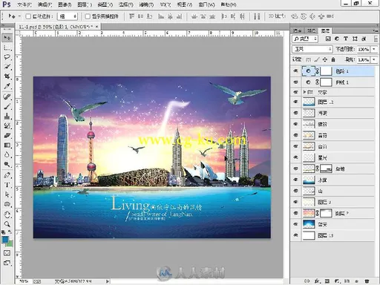Expand the 文字 layer group triangle
Screen dimensions: 380x285
[x=304, y=92]
